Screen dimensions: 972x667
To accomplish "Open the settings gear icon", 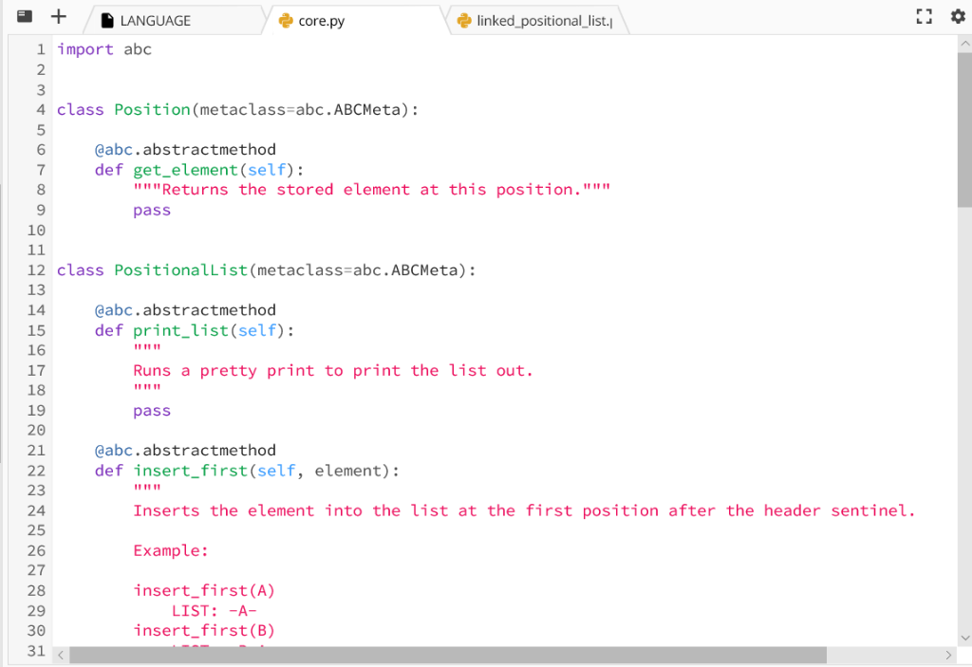I will coord(959,16).
